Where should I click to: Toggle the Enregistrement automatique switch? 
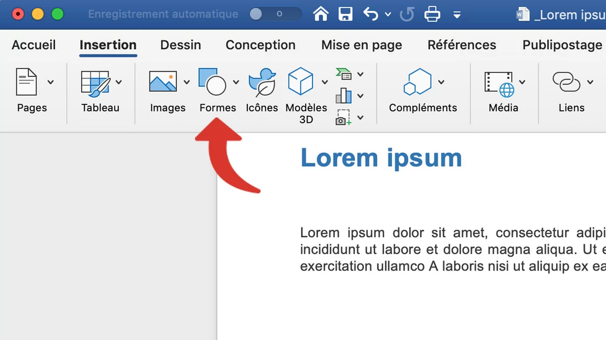point(275,14)
